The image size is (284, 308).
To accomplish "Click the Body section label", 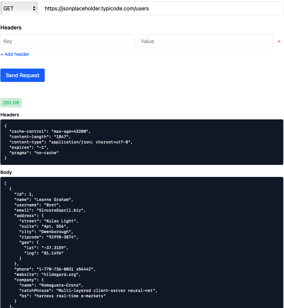I will point(6,172).
